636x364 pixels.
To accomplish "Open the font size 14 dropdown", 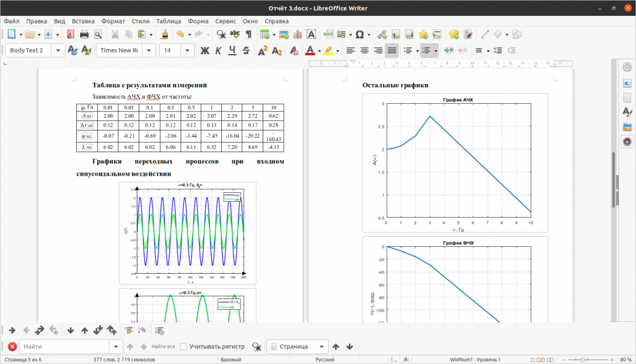I will tap(189, 50).
